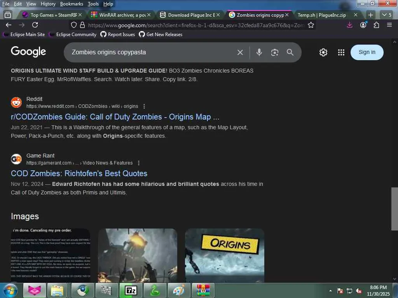
Task: Toggle muted volume icon in system tray
Action: [x=359, y=291]
